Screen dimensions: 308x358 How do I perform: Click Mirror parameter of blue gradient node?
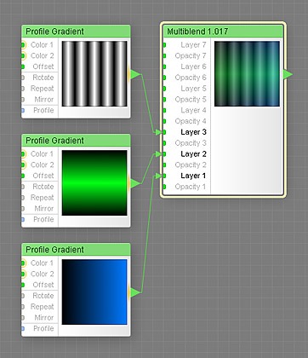pos(44,318)
